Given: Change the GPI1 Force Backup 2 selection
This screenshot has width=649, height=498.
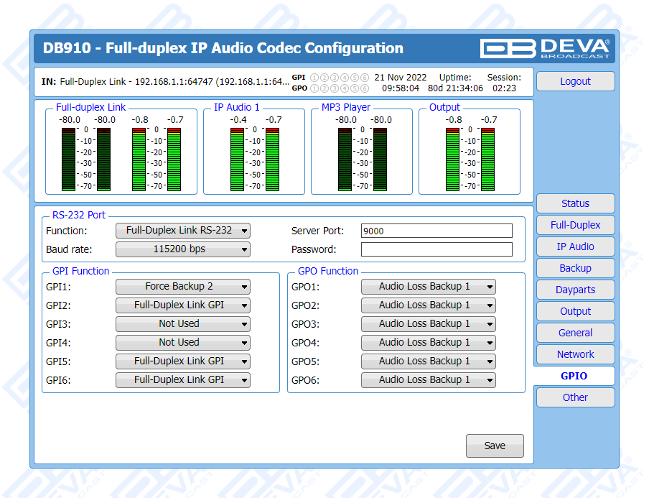Looking at the screenshot, I should [182, 287].
